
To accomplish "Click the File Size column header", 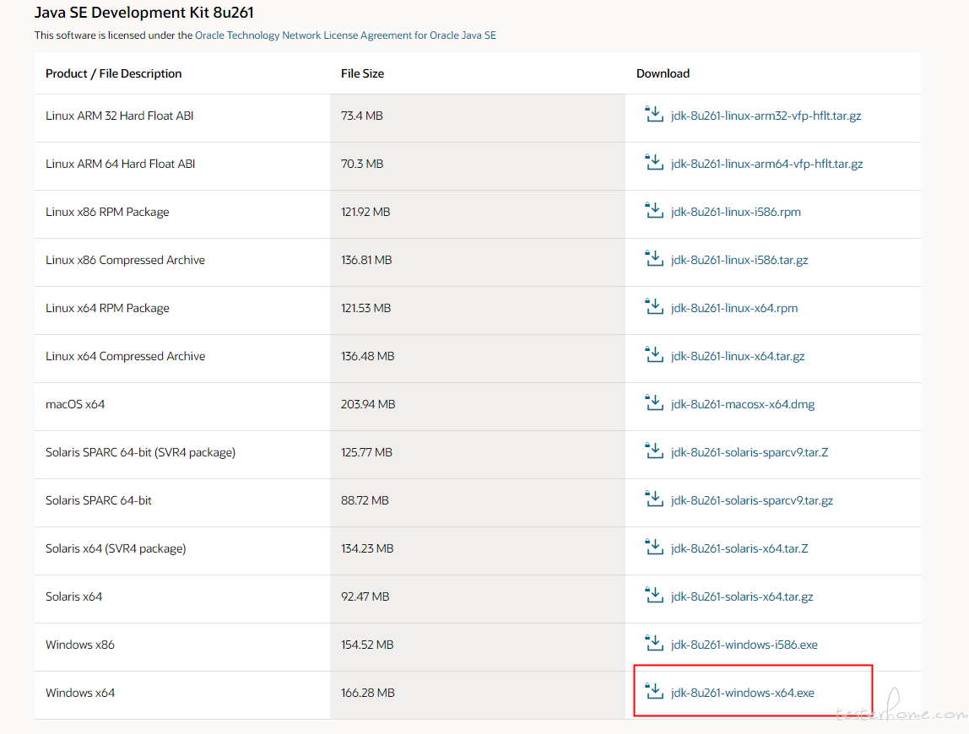I will (x=362, y=73).
